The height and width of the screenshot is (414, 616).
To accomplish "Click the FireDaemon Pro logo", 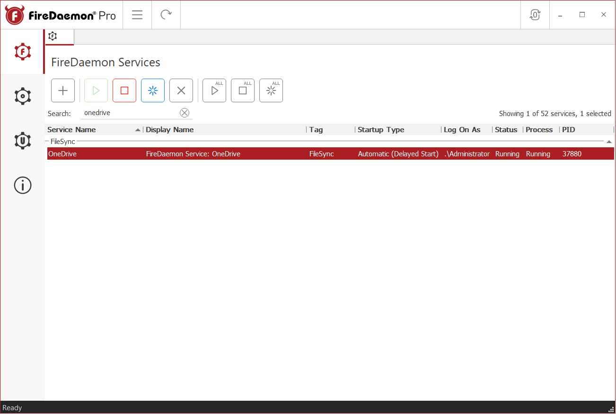I will click(61, 15).
